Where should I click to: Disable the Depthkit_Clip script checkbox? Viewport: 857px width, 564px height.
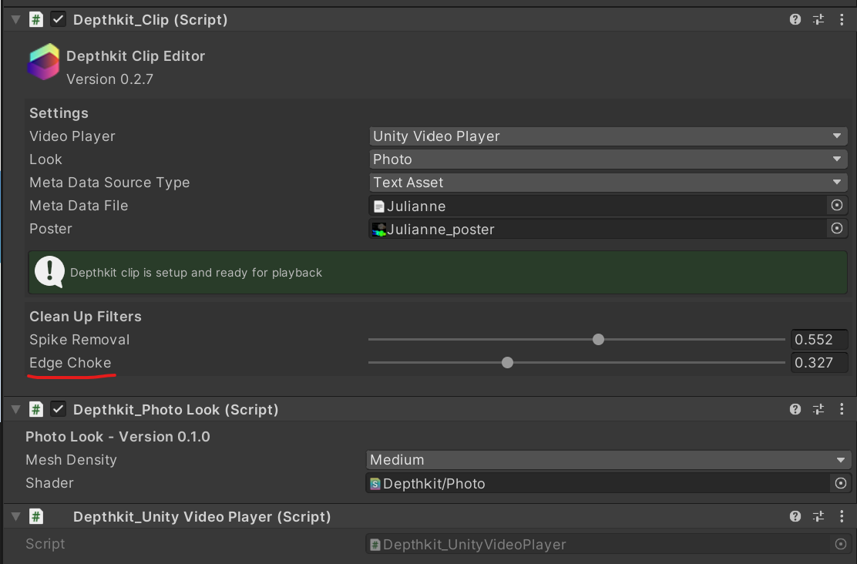(x=59, y=20)
